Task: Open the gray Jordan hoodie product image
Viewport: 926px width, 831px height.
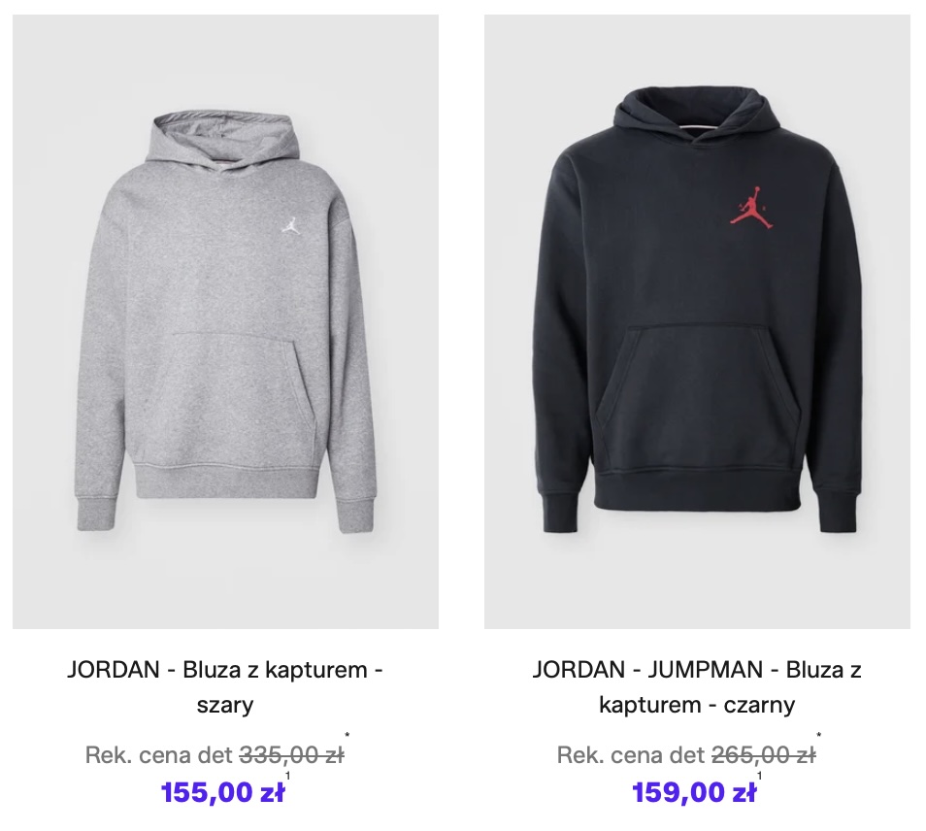Action: click(225, 322)
